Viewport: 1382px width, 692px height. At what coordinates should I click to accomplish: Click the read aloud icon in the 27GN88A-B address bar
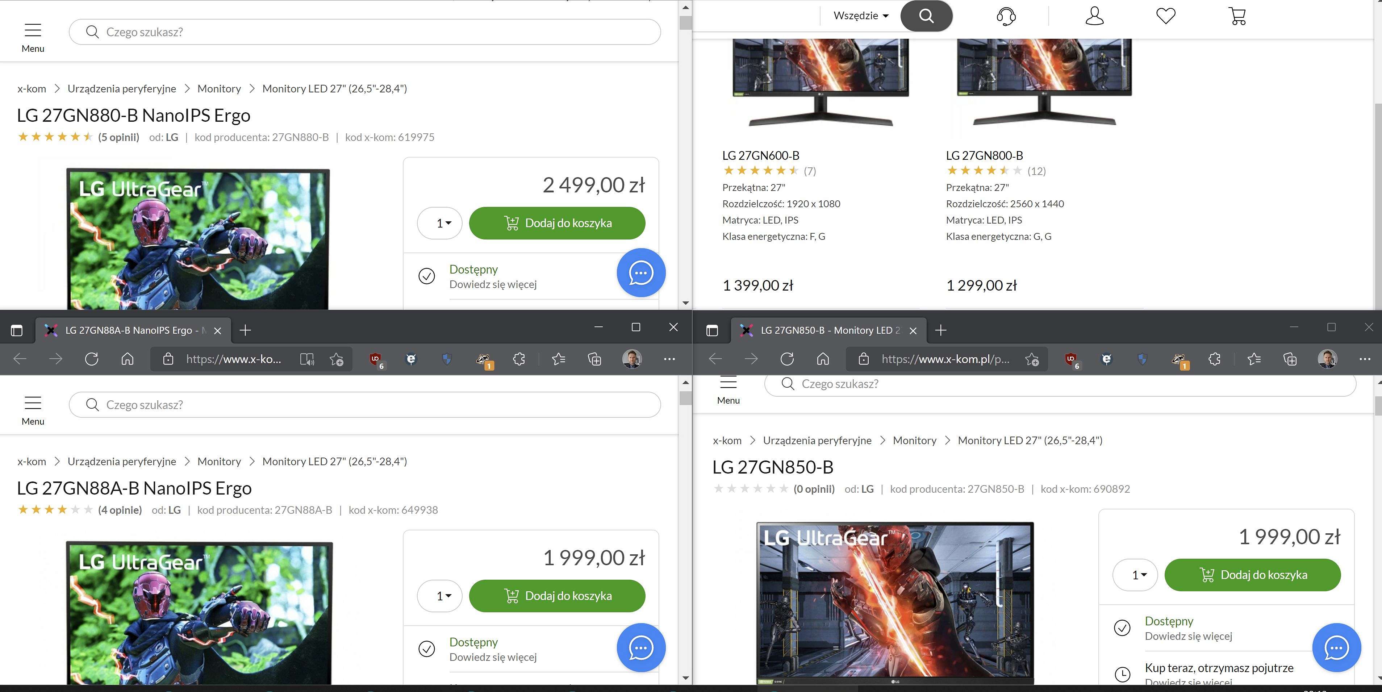307,359
